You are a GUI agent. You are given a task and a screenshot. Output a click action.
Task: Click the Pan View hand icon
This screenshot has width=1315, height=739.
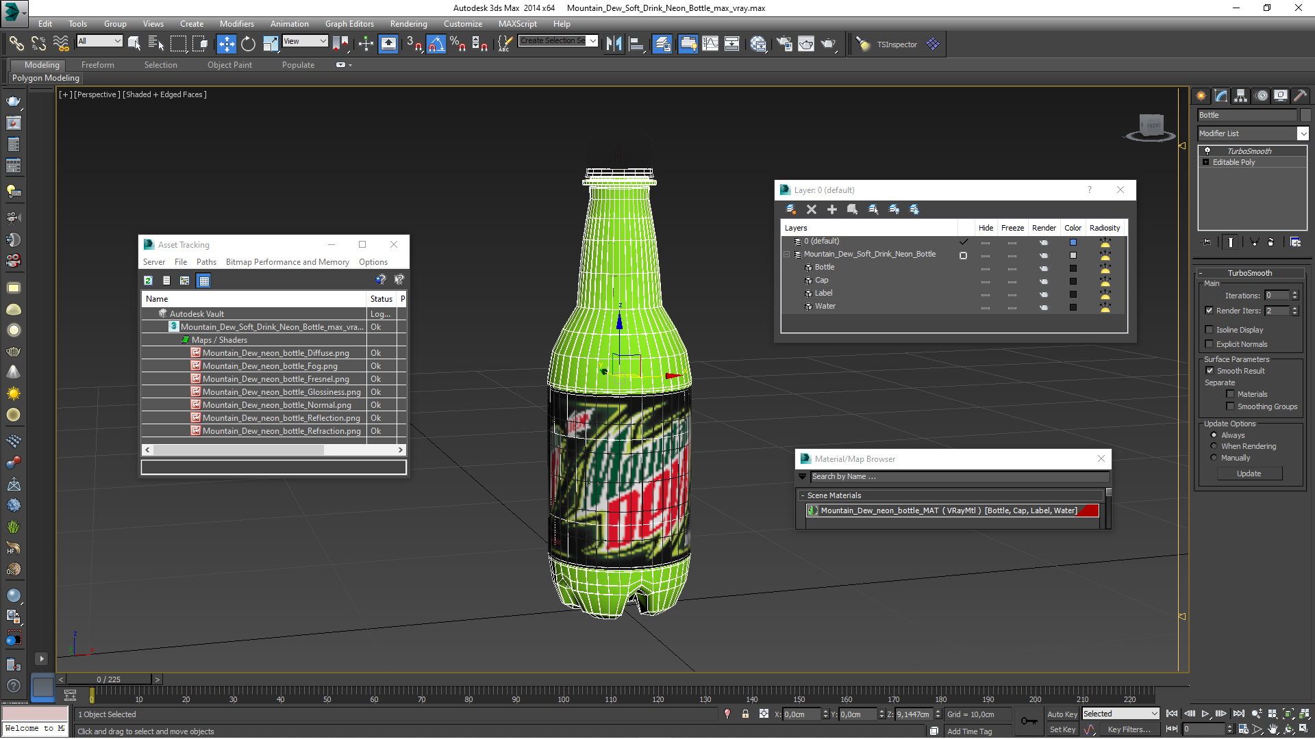(x=1273, y=729)
